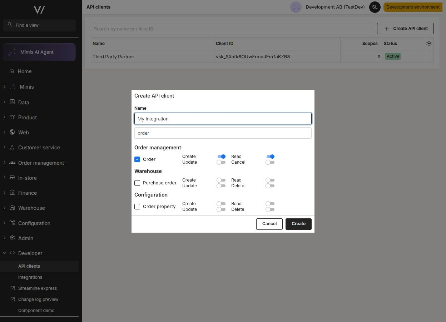The image size is (446, 322).
Task: Click the external-link icon beside Change log preview
Action: [13, 299]
